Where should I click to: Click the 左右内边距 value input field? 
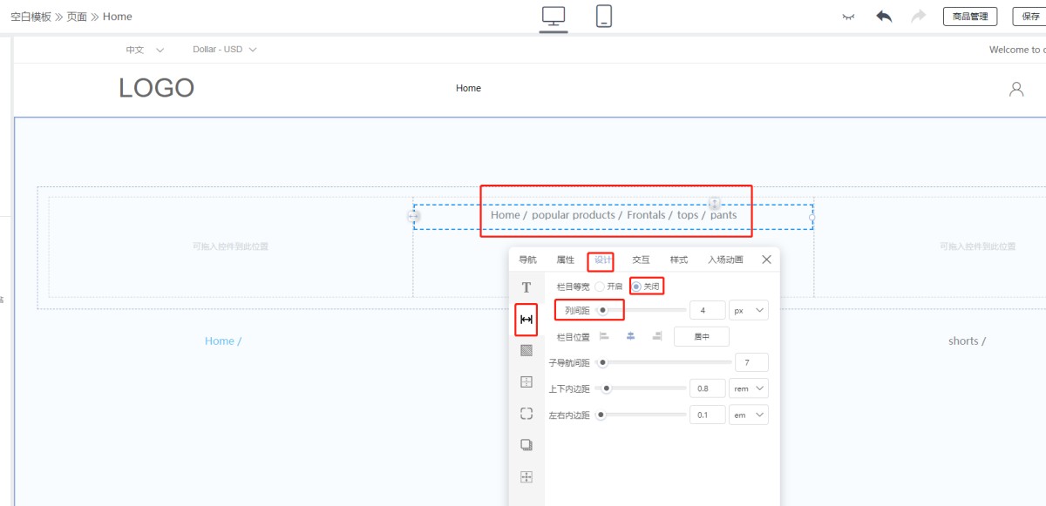click(x=707, y=415)
